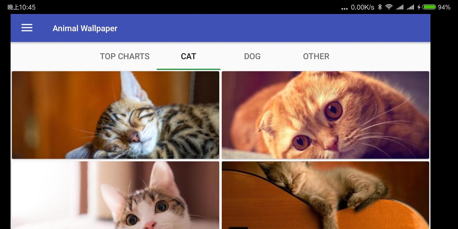This screenshot has width=458, height=229.
Task: Open the sleeping tabby kitten wallpaper
Action: (x=116, y=115)
